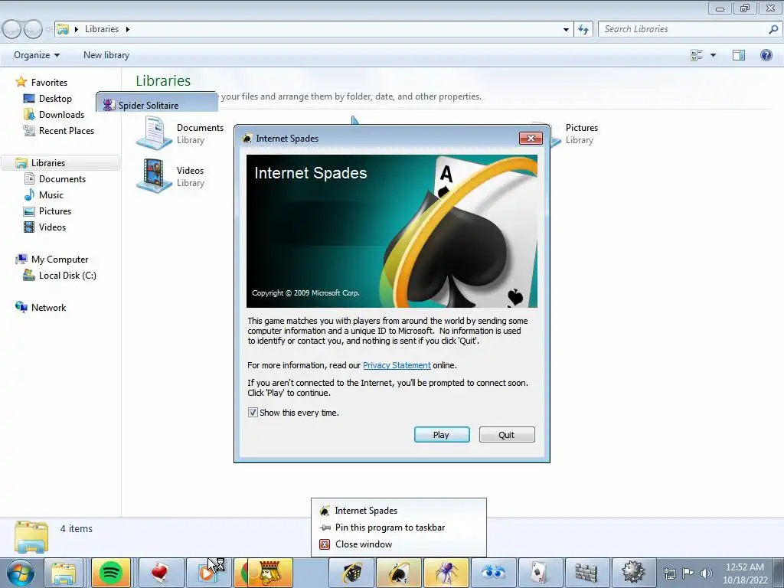Viewport: 784px width, 588px height.
Task: Click the Internet Backgammon dice taskbar icon
Action: click(352, 573)
